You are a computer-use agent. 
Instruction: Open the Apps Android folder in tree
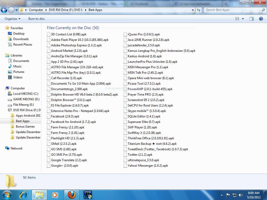coord(28,115)
